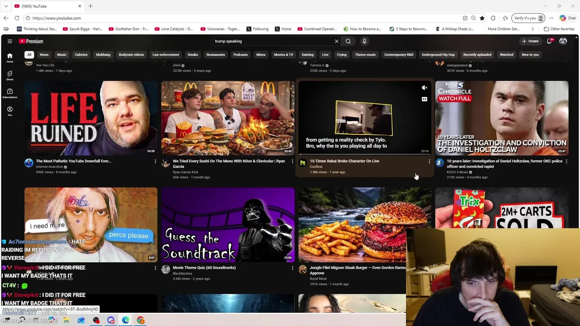
Task: Select the All filter chip
Action: click(x=29, y=55)
